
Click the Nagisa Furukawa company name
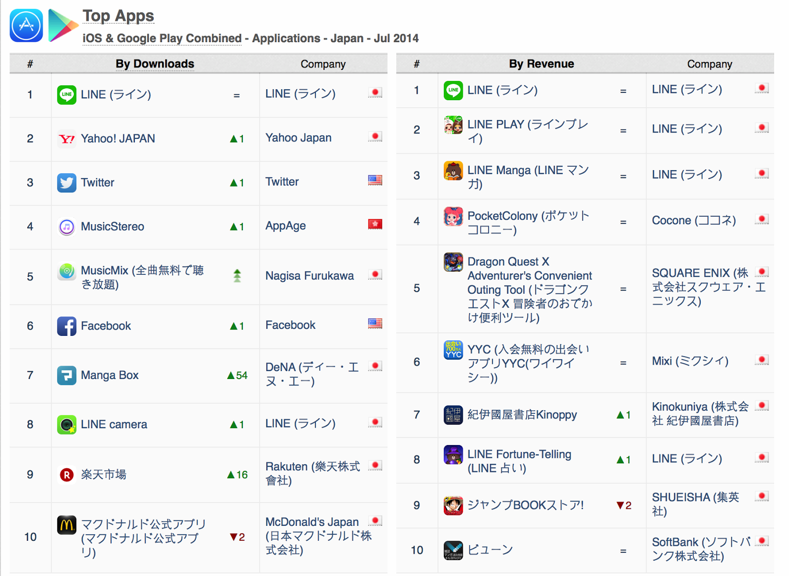(309, 275)
